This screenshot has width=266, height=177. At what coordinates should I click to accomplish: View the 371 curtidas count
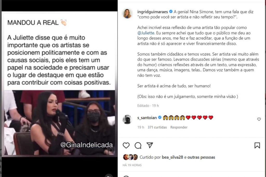coord(157,127)
